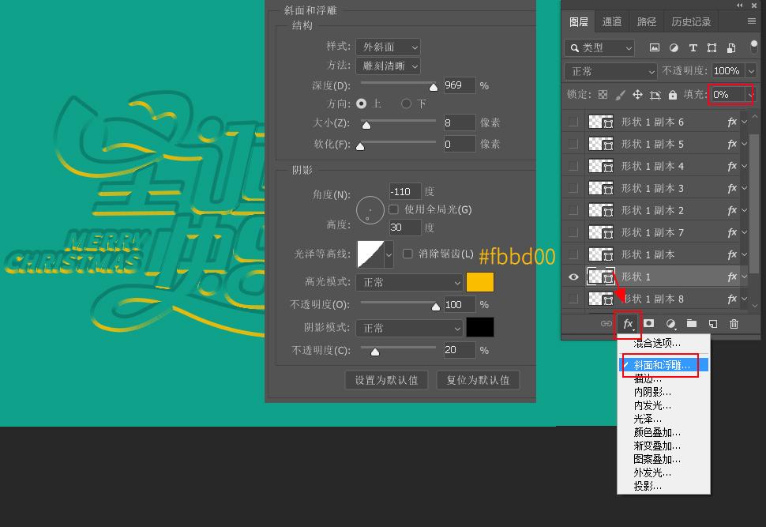766x527 pixels.
Task: Select the 上 direction radio button
Action: (x=362, y=104)
